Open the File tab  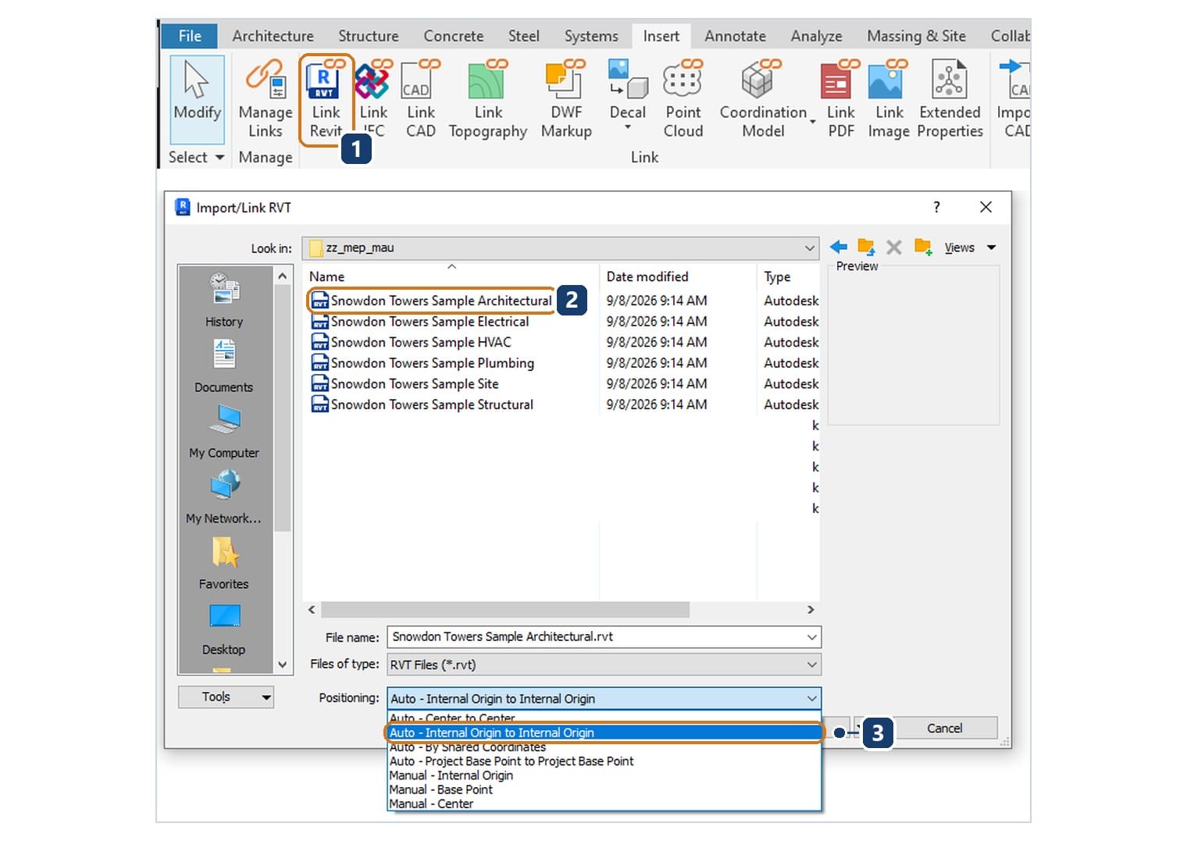click(190, 36)
